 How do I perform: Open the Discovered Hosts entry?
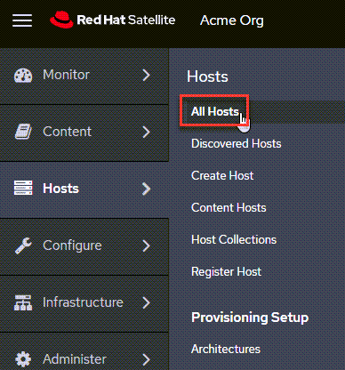point(237,143)
